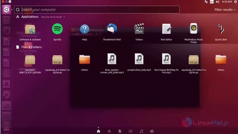Open the sound volume indicator

(x=218, y=1)
